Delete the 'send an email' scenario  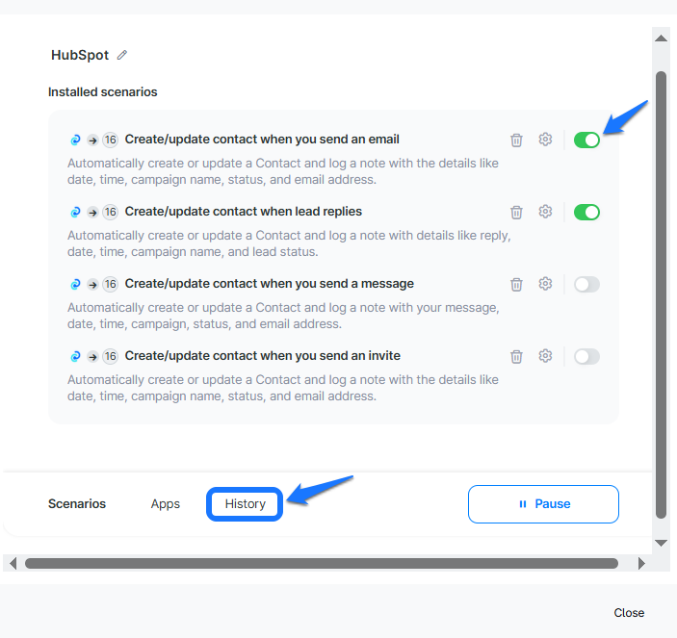(516, 140)
